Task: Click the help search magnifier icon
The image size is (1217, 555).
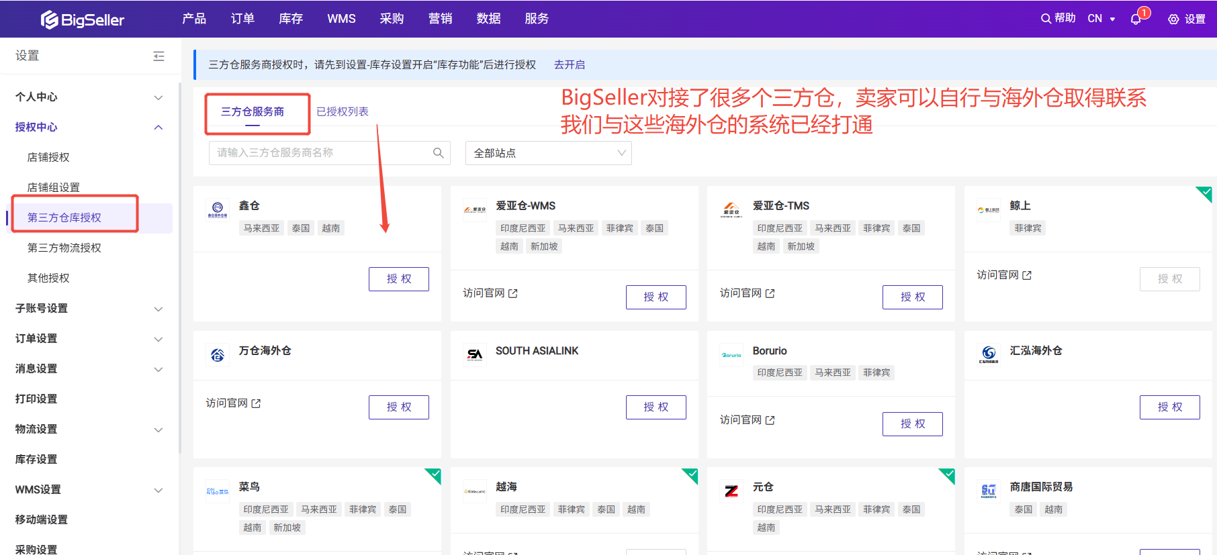Action: [1046, 19]
